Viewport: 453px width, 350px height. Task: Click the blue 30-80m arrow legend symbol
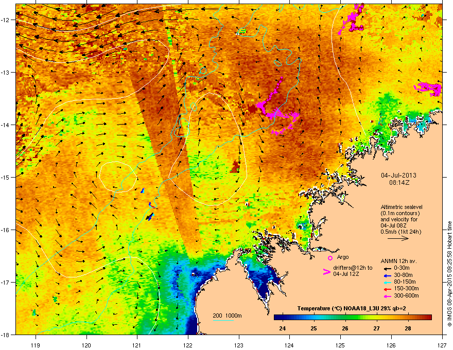[x=387, y=275]
